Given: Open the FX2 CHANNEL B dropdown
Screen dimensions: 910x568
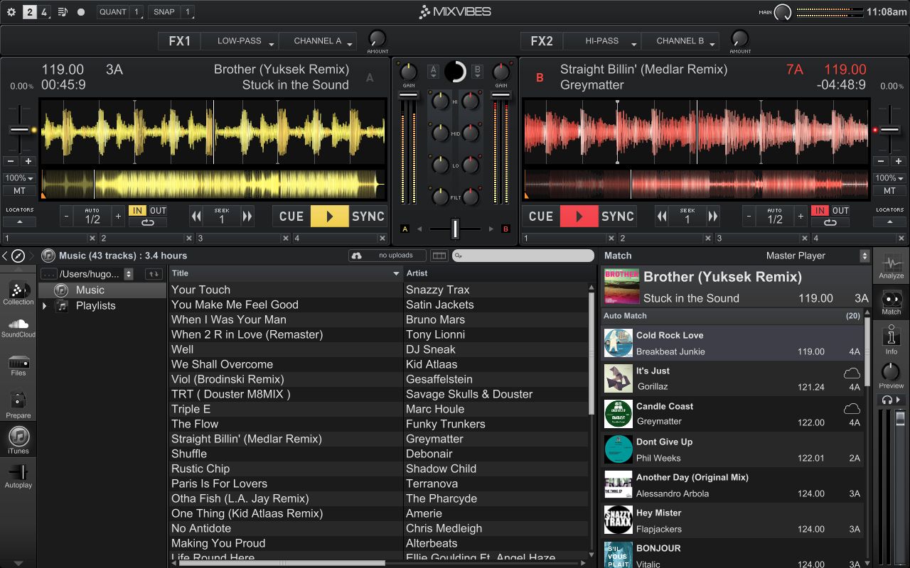Looking at the screenshot, I should pyautogui.click(x=680, y=41).
